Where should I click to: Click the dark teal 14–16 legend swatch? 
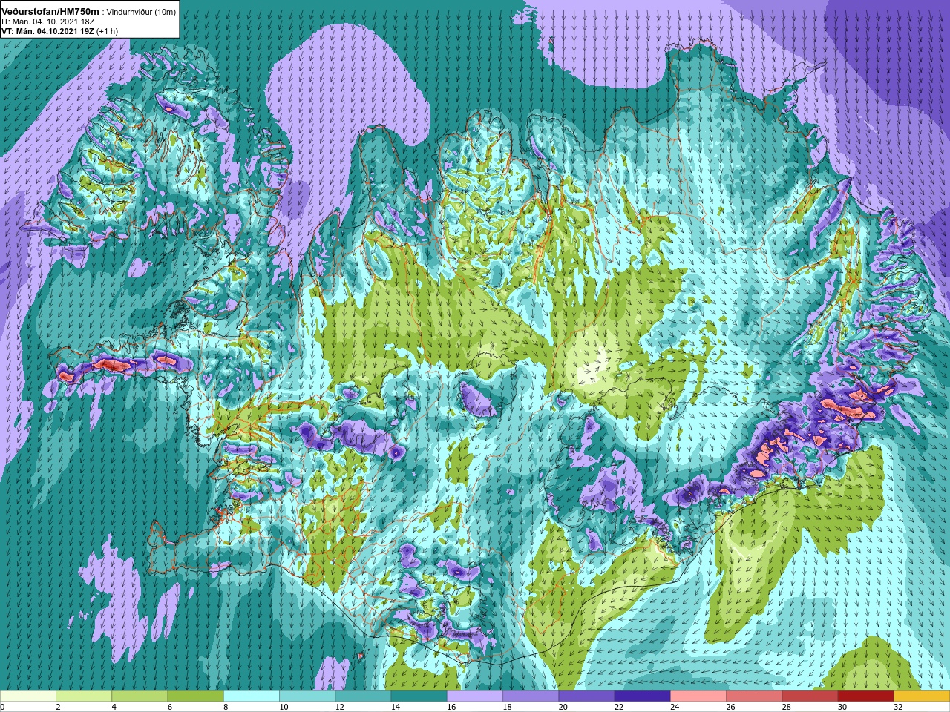[419, 696]
